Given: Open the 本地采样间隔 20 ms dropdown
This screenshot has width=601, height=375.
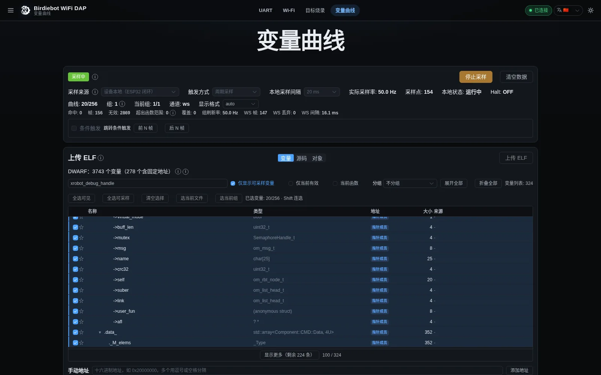Looking at the screenshot, I should click(322, 92).
